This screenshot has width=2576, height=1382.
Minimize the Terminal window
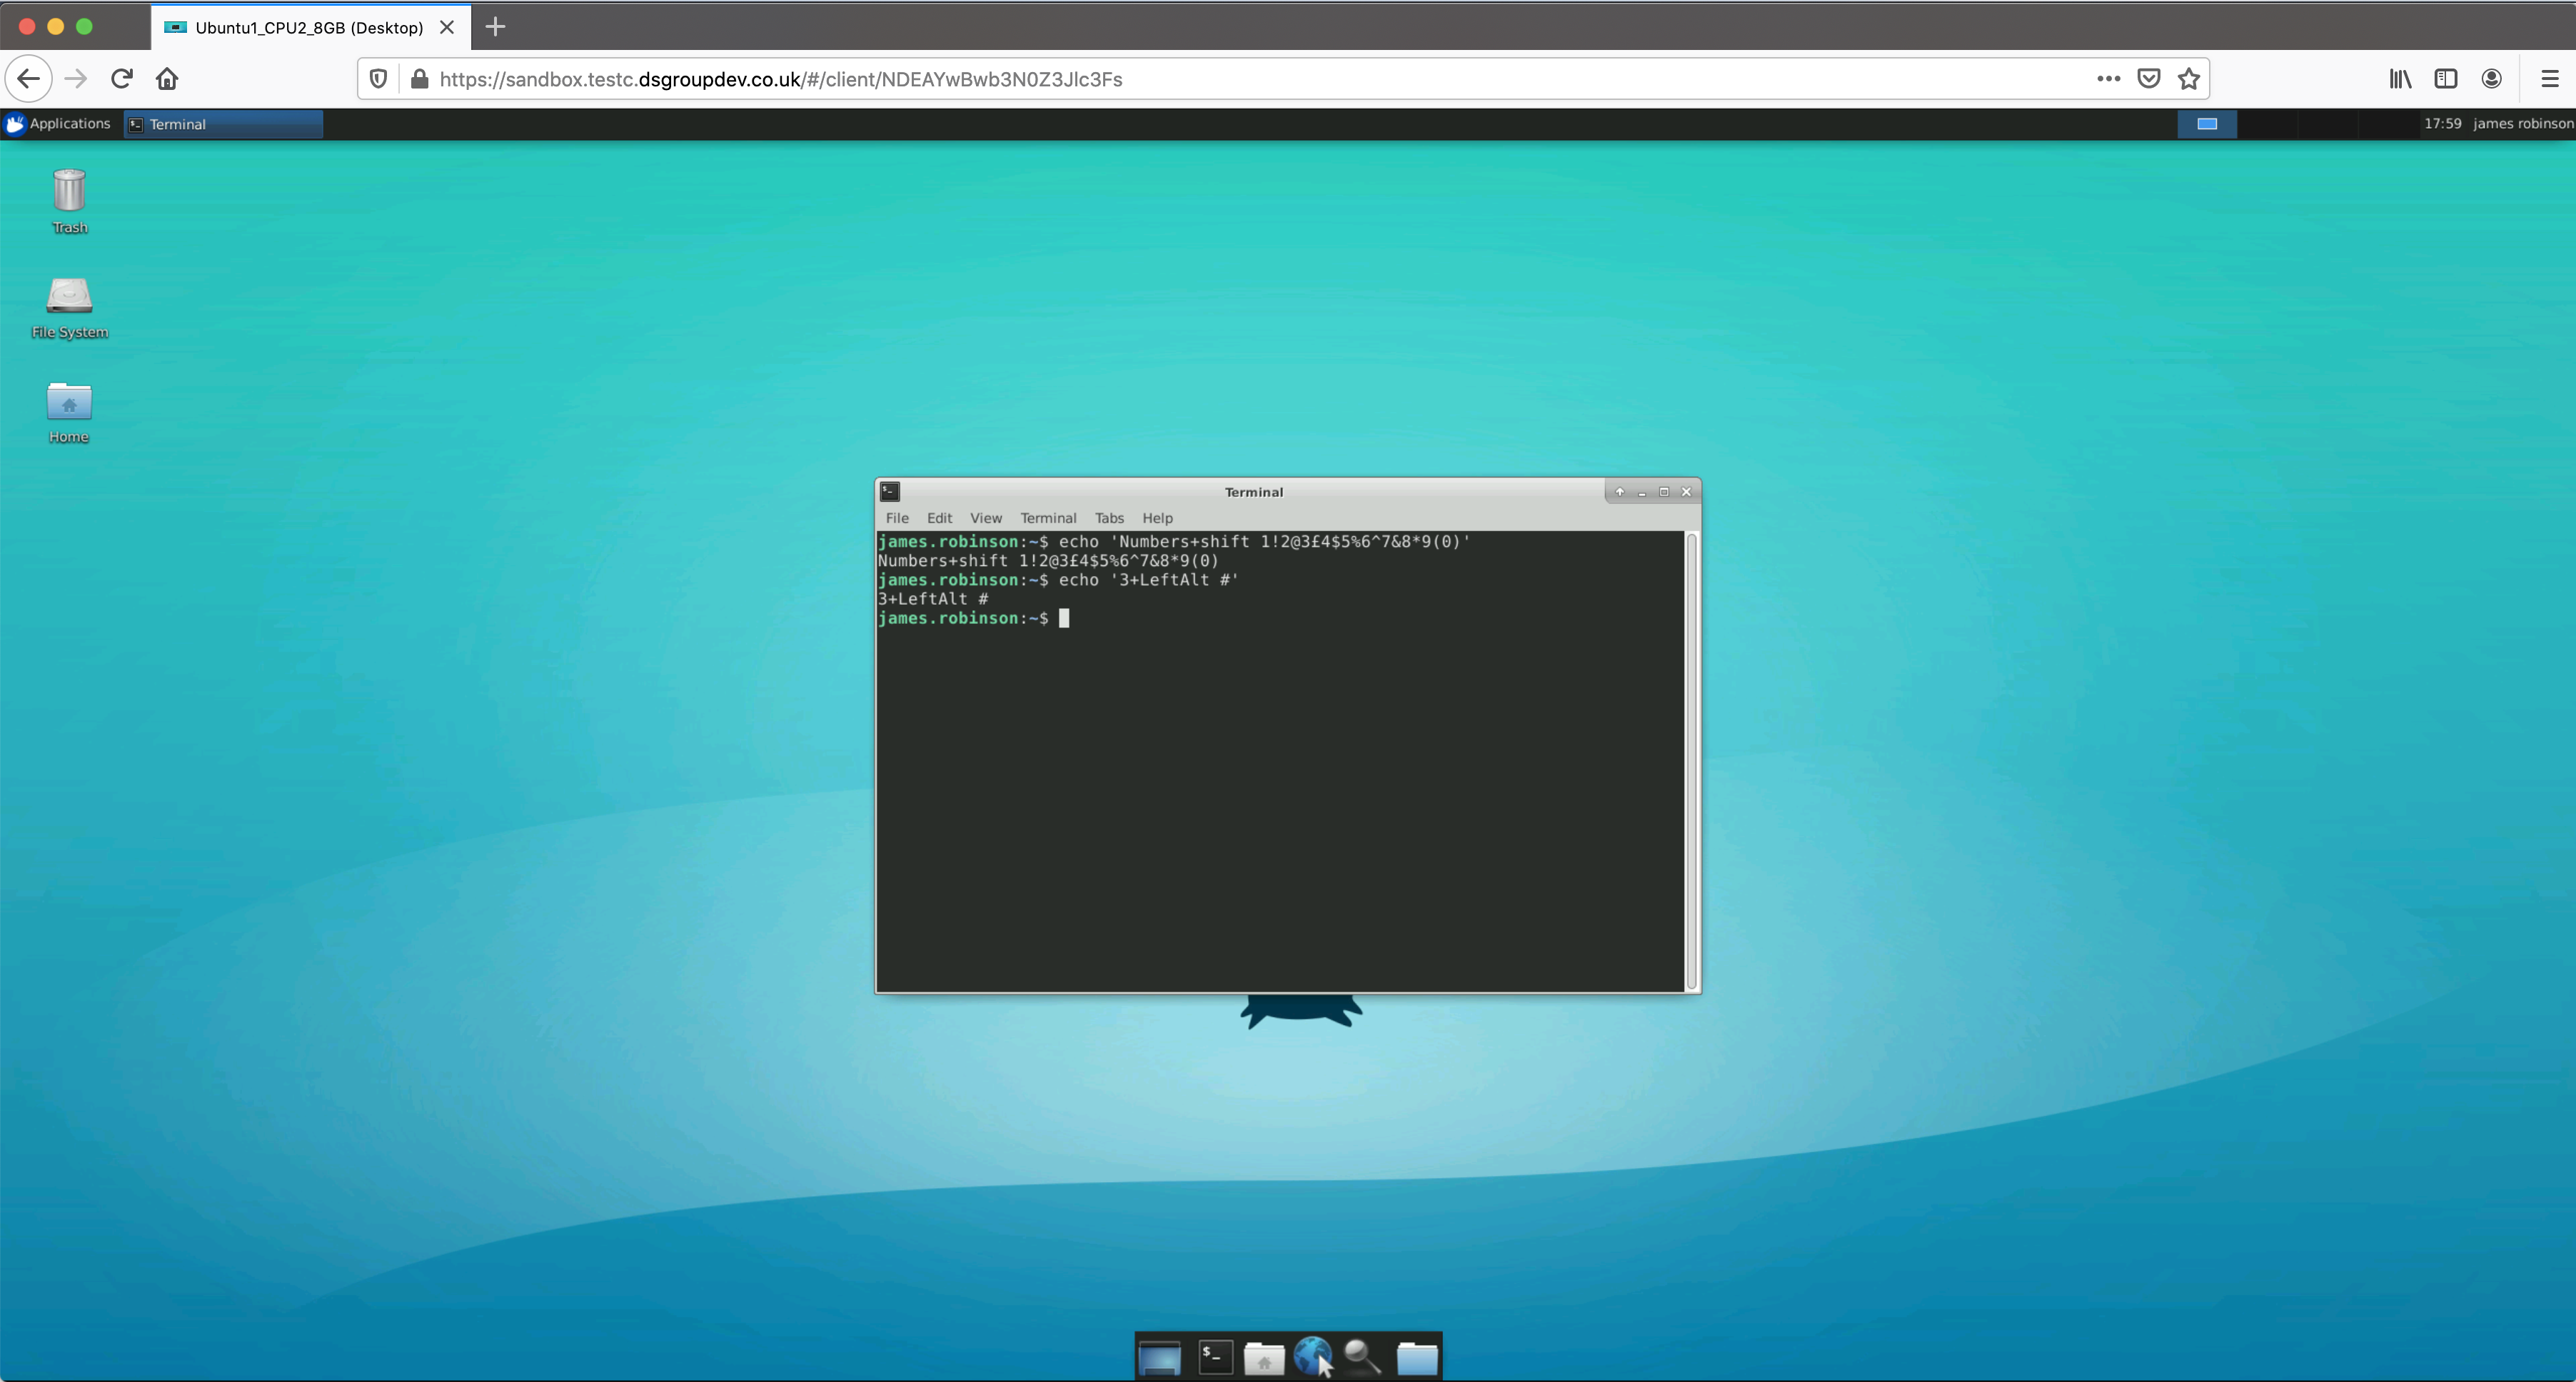click(x=1642, y=492)
